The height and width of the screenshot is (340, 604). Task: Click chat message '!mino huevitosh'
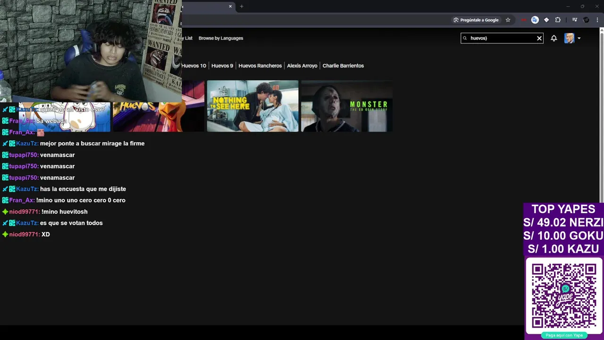pos(64,212)
